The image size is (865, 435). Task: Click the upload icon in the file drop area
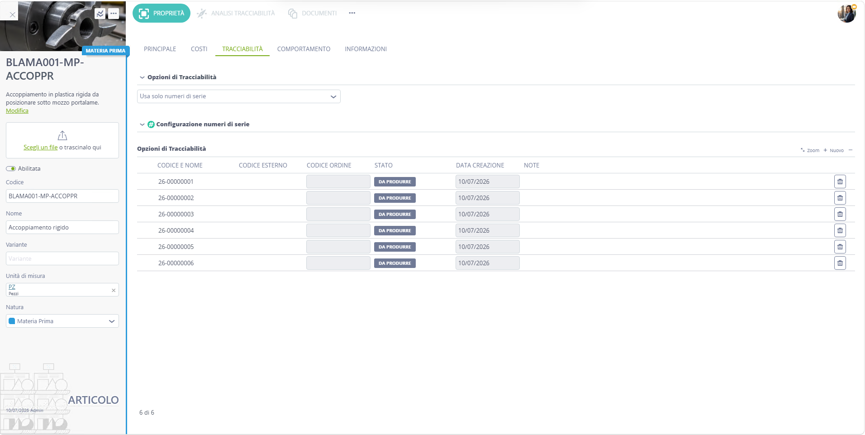tap(62, 135)
